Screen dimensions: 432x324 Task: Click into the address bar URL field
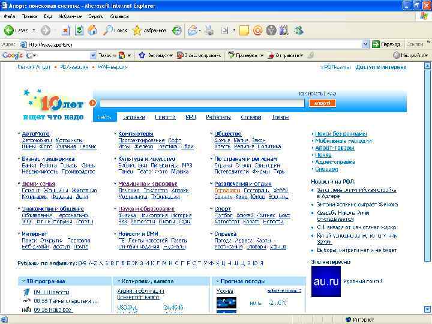tap(195, 44)
